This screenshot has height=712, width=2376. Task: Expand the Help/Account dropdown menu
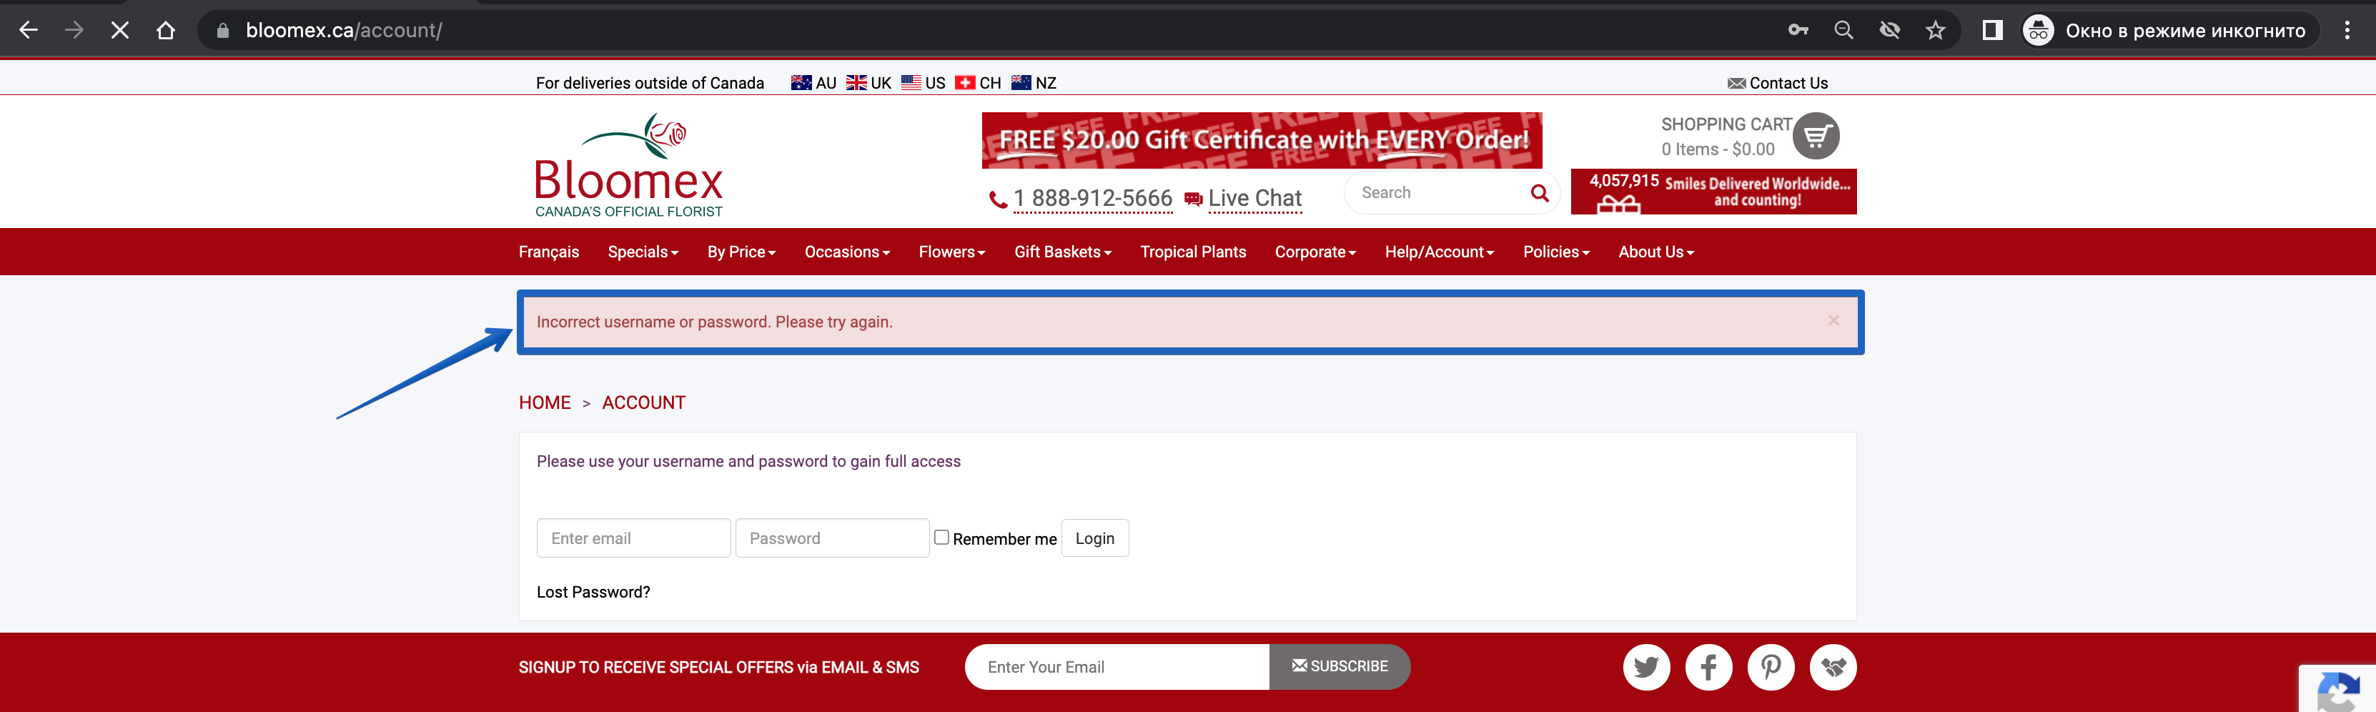(x=1439, y=252)
